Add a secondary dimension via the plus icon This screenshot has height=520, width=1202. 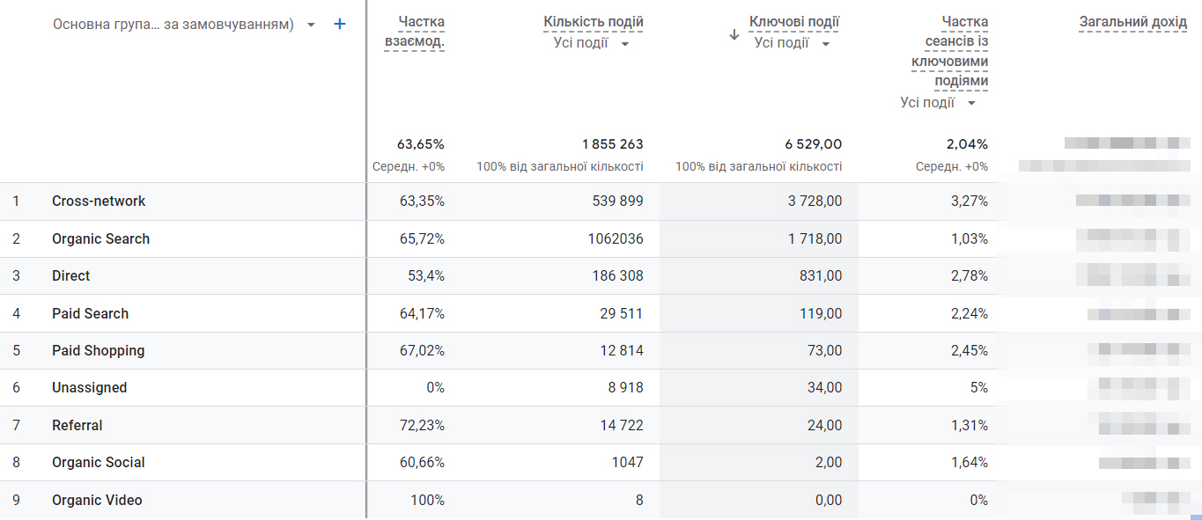point(339,24)
